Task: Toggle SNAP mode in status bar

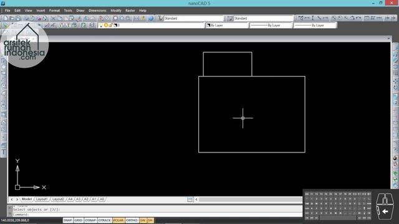Action: (68, 220)
